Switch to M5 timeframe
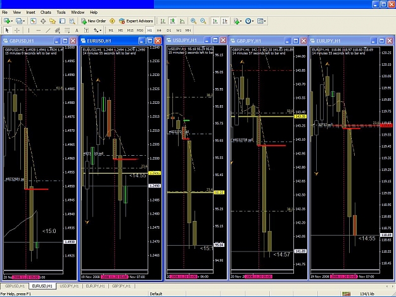Screen dimensions: 396x297 120,30
